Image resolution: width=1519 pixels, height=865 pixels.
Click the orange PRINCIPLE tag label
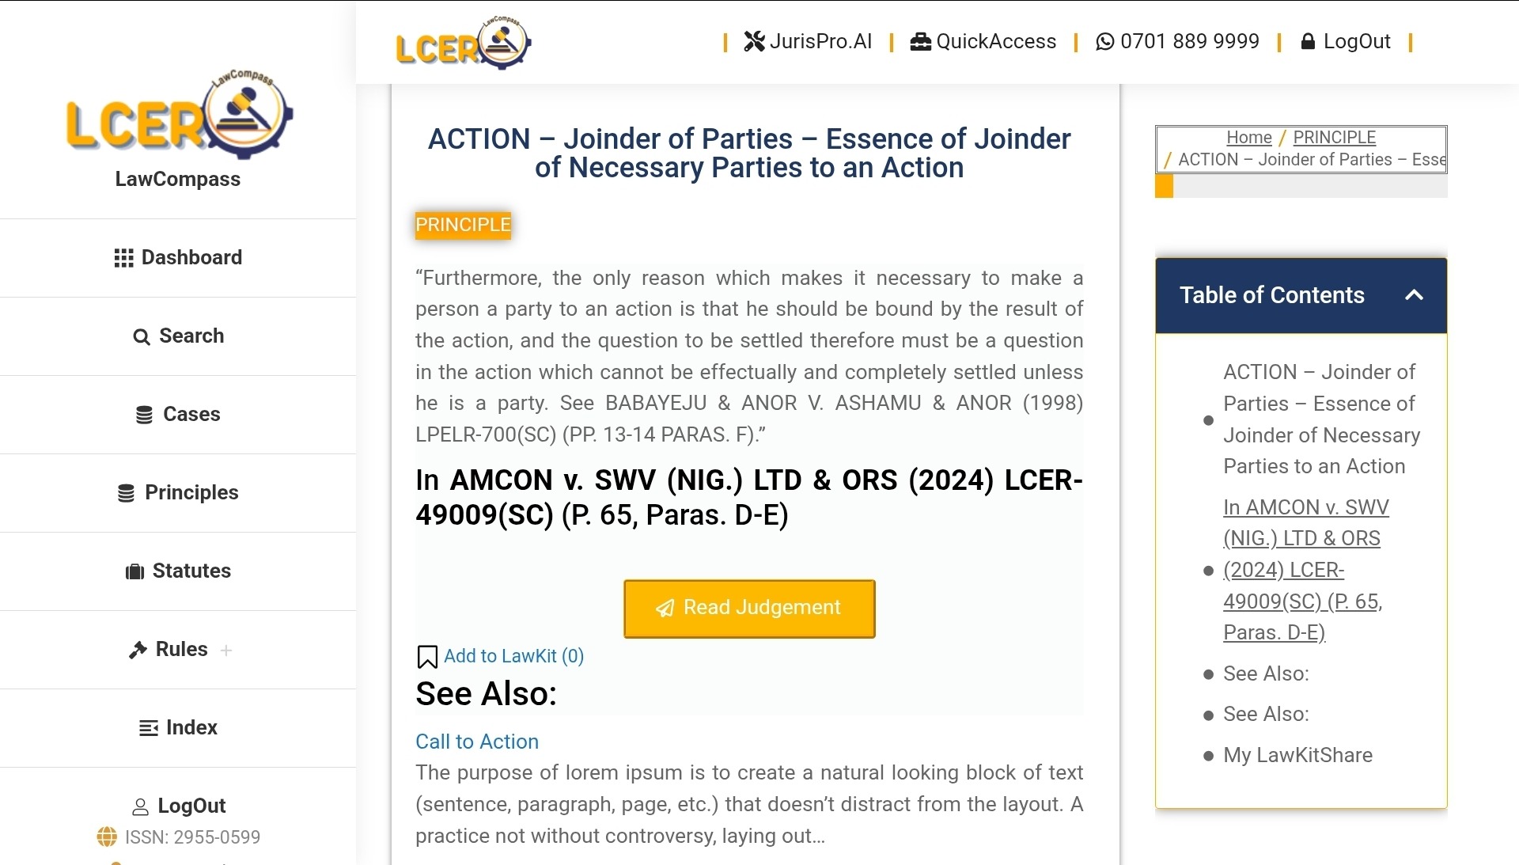click(x=463, y=225)
